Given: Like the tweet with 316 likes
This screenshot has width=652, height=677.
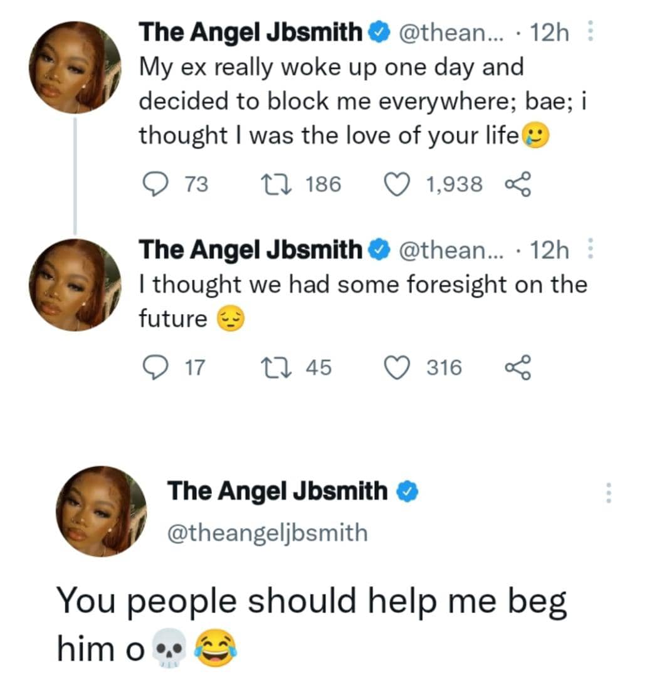Looking at the screenshot, I should (396, 367).
